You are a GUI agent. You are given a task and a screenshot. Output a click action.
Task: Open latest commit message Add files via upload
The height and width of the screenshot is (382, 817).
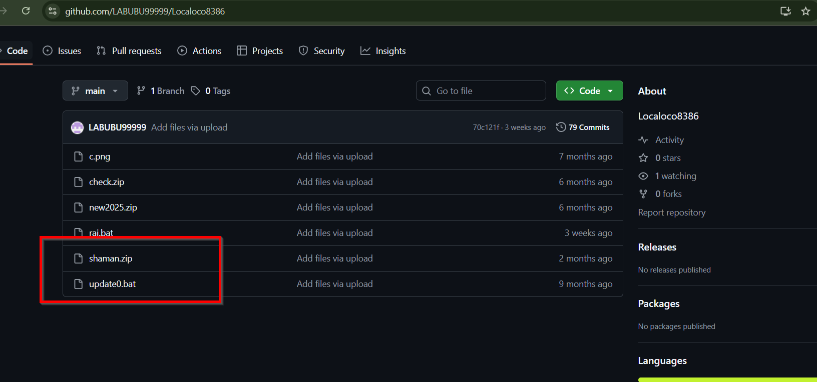tap(189, 127)
